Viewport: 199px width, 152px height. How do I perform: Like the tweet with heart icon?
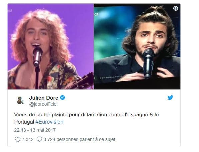point(18,139)
